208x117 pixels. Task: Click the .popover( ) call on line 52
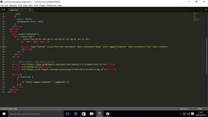coord(62,82)
